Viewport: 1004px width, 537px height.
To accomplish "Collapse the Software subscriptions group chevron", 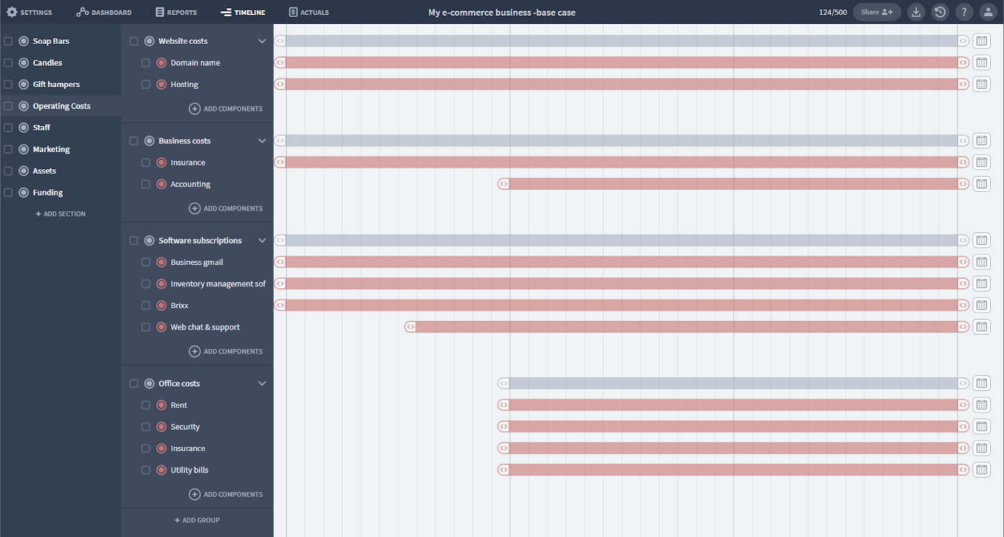I will tap(262, 241).
